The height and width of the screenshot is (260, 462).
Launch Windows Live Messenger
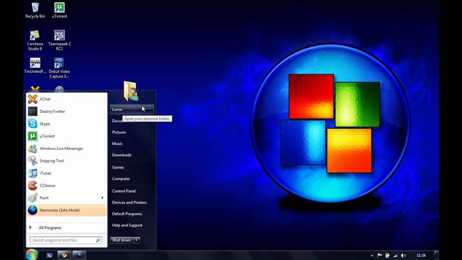[x=67, y=148]
